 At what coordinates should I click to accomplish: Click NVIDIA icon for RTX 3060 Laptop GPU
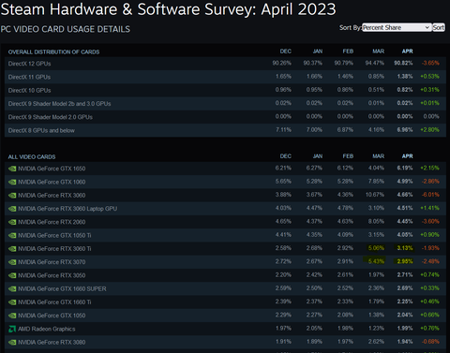pos(12,209)
